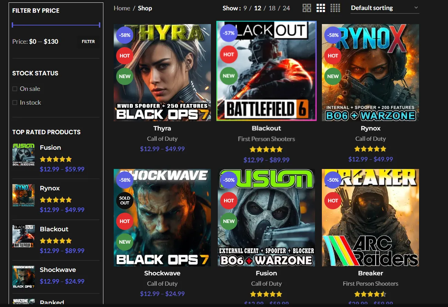Click the Shop breadcrumb link
The image size is (448, 307).
(x=145, y=8)
